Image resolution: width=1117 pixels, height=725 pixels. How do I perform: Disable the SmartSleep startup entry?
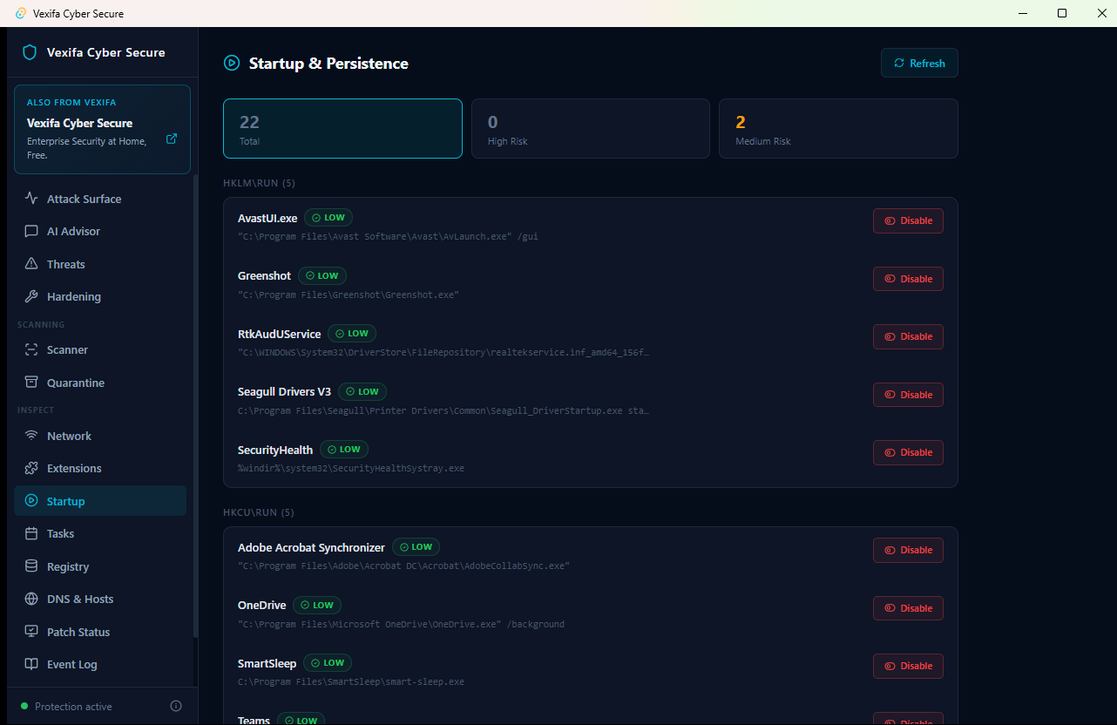[x=908, y=666]
